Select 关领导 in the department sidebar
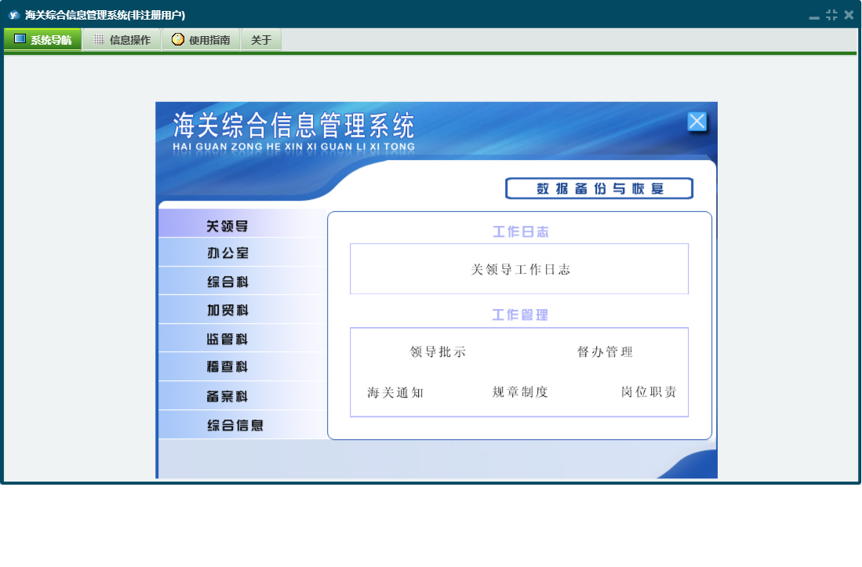This screenshot has height=567, width=862. pos(227,226)
